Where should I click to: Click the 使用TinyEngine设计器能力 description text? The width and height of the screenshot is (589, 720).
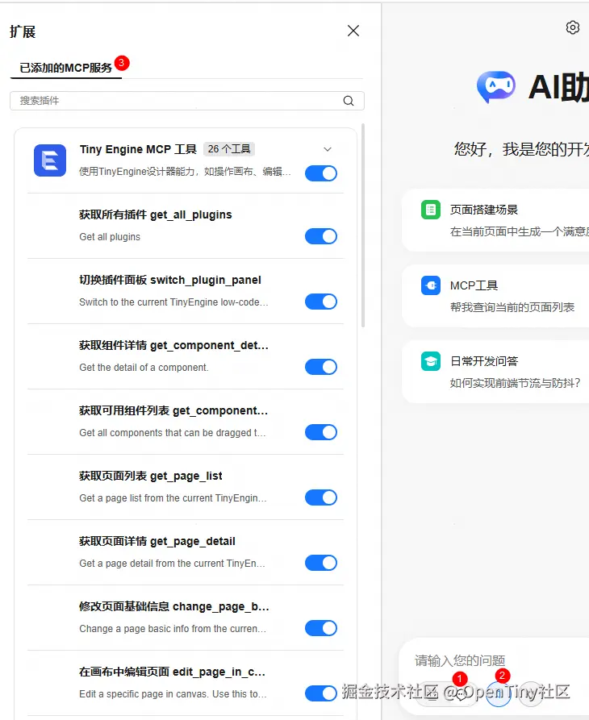coord(185,172)
